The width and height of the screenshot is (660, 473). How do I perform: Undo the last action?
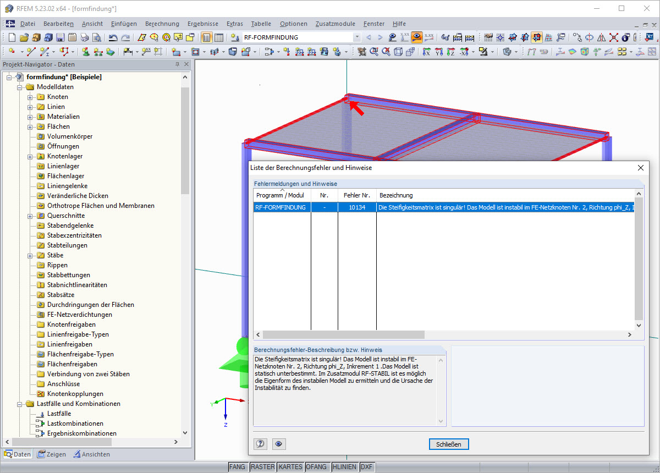tap(113, 37)
